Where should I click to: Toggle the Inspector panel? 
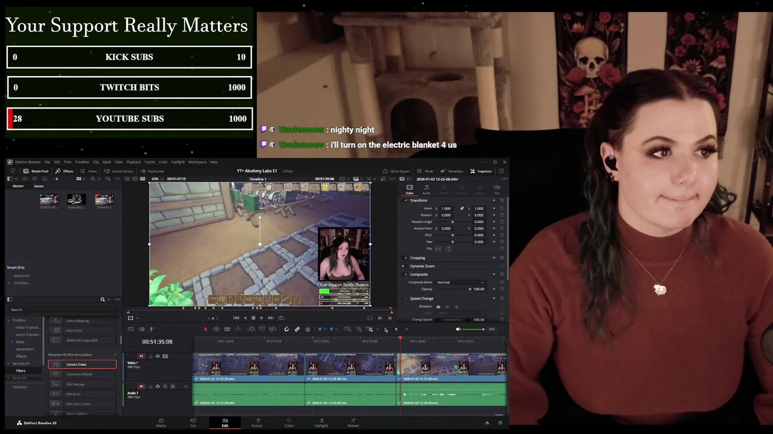(481, 171)
